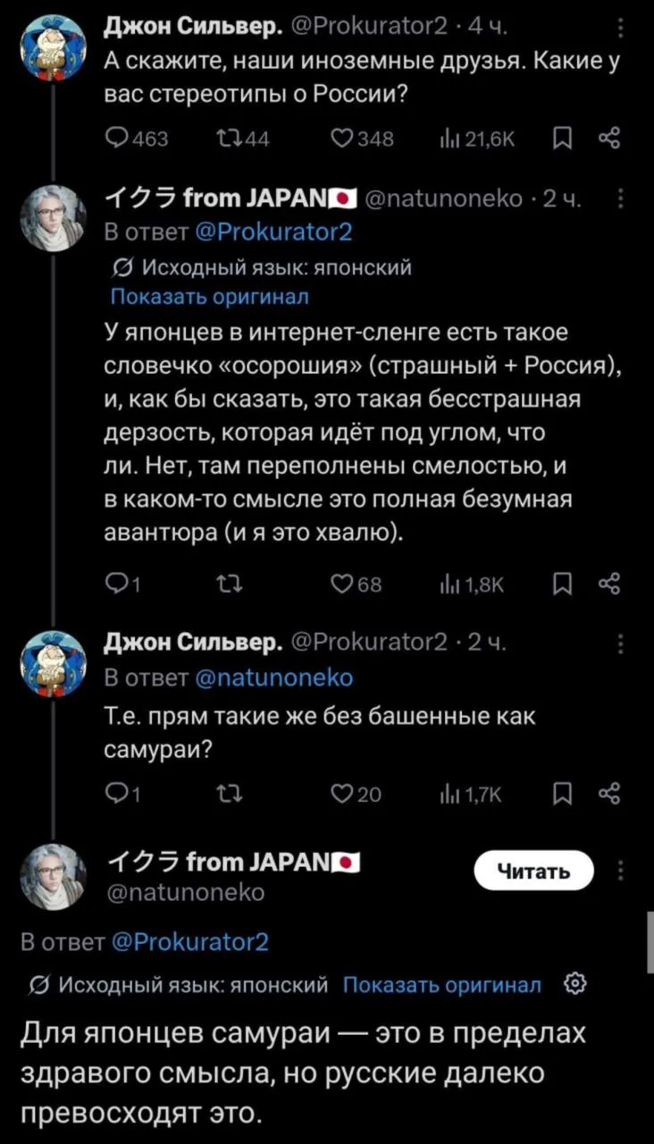This screenshot has height=1144, width=654.
Task: Open more options beside the Читать button
Action: (x=622, y=871)
